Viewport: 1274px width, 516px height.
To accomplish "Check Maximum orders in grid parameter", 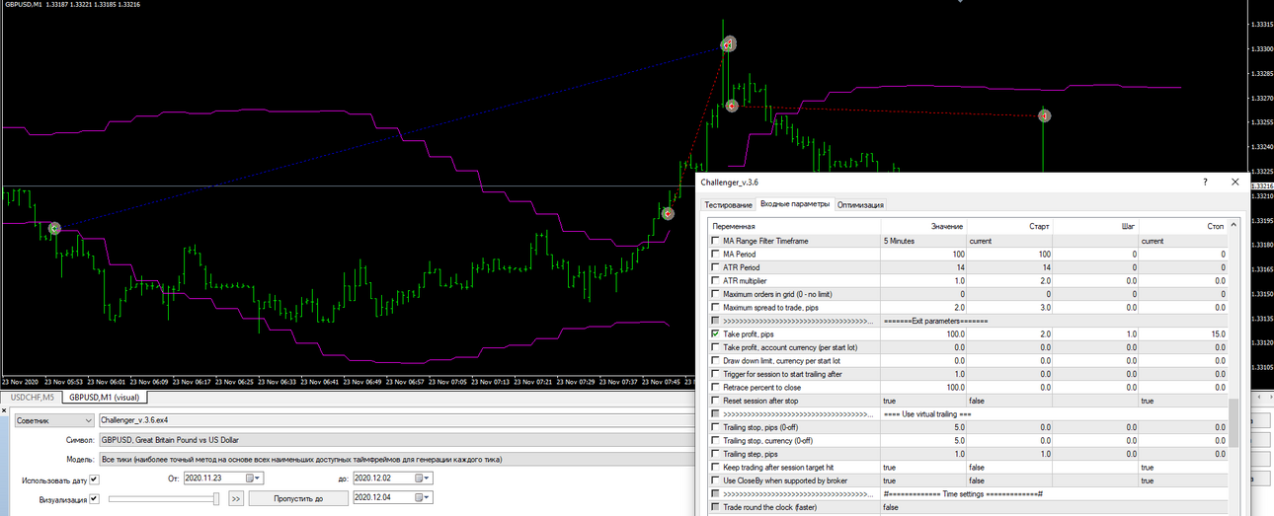I will point(715,294).
